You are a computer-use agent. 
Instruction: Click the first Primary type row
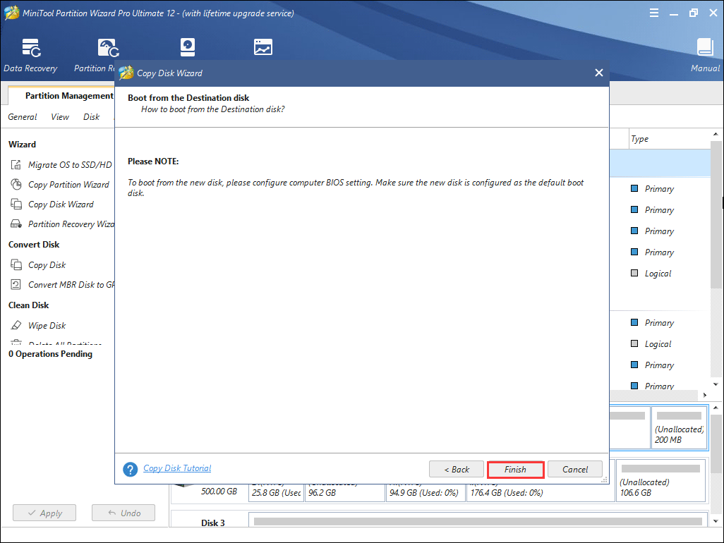pos(659,189)
